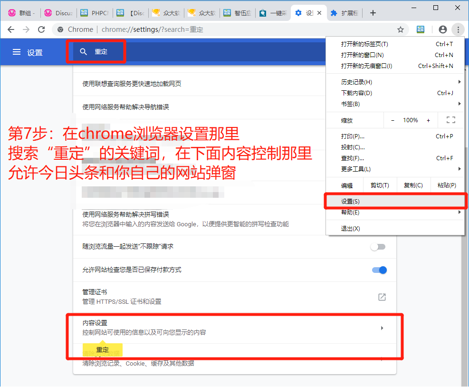Screen dimensions: 469x387
Task: Click the search magnifier icon in settings
Action: tap(84, 51)
